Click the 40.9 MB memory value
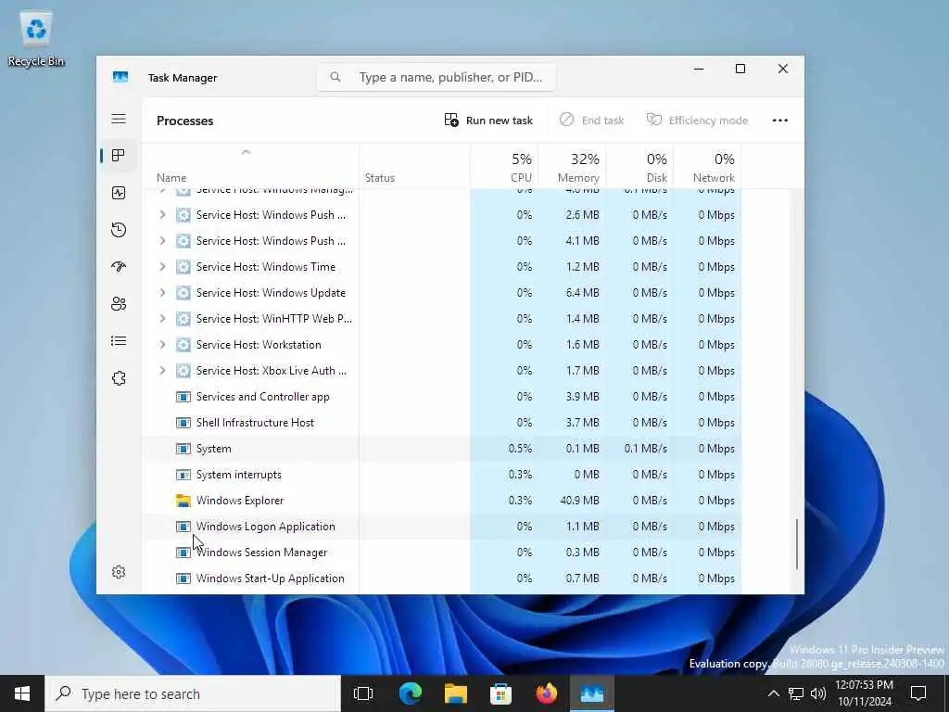Viewport: 949px width, 712px height. (580, 501)
